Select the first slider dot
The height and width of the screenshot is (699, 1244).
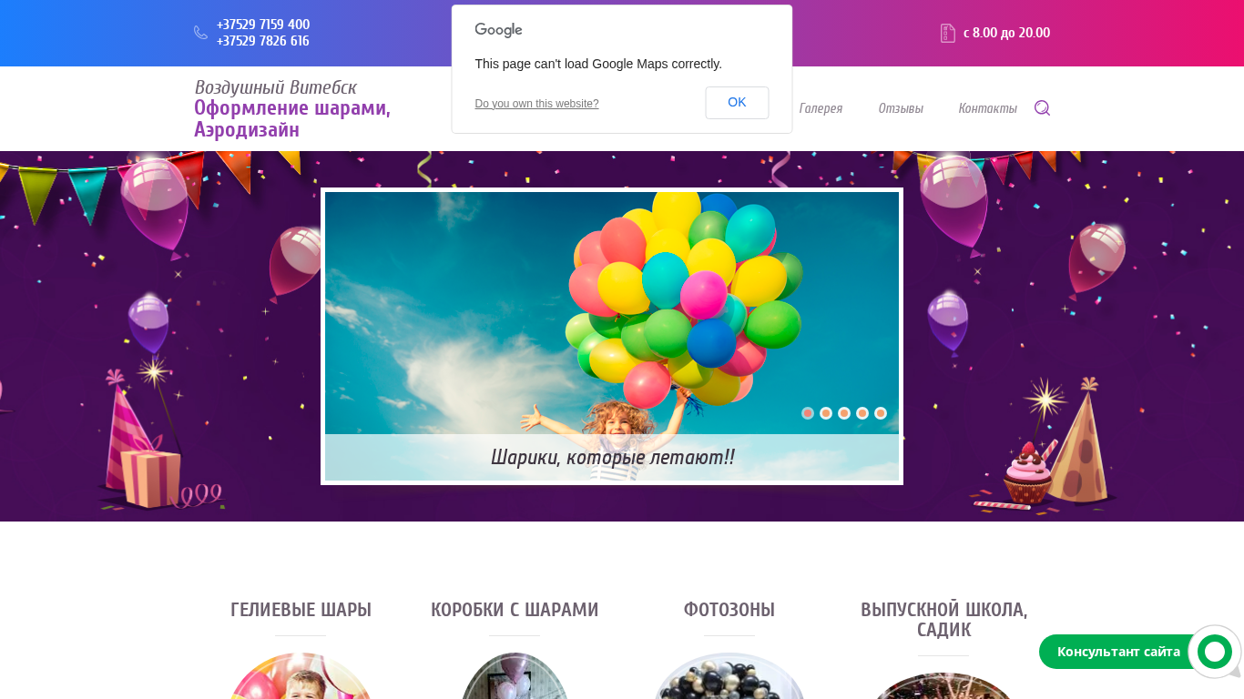coord(808,413)
